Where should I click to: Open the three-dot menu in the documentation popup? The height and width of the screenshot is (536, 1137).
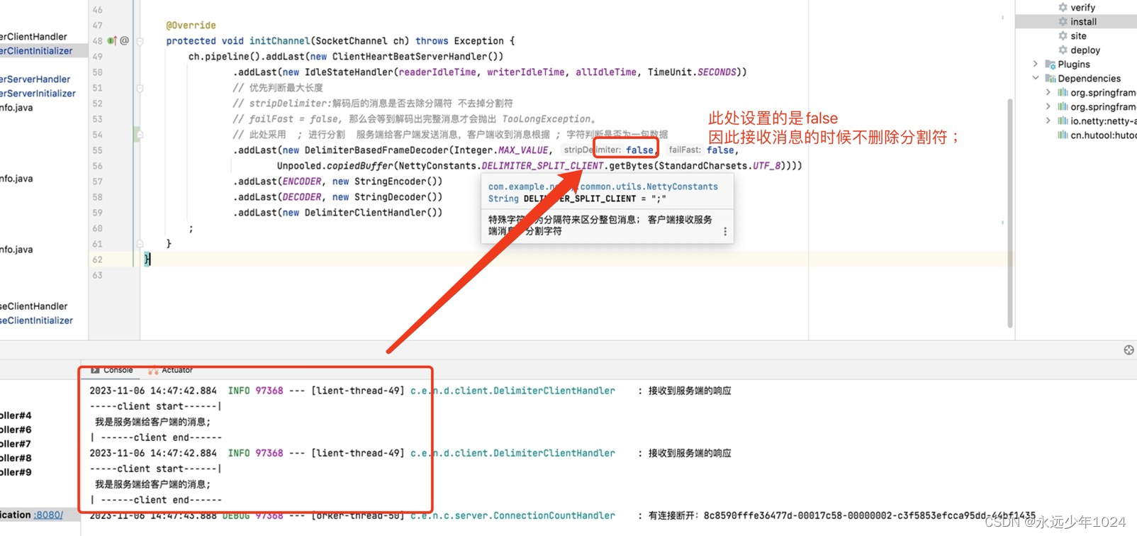724,231
